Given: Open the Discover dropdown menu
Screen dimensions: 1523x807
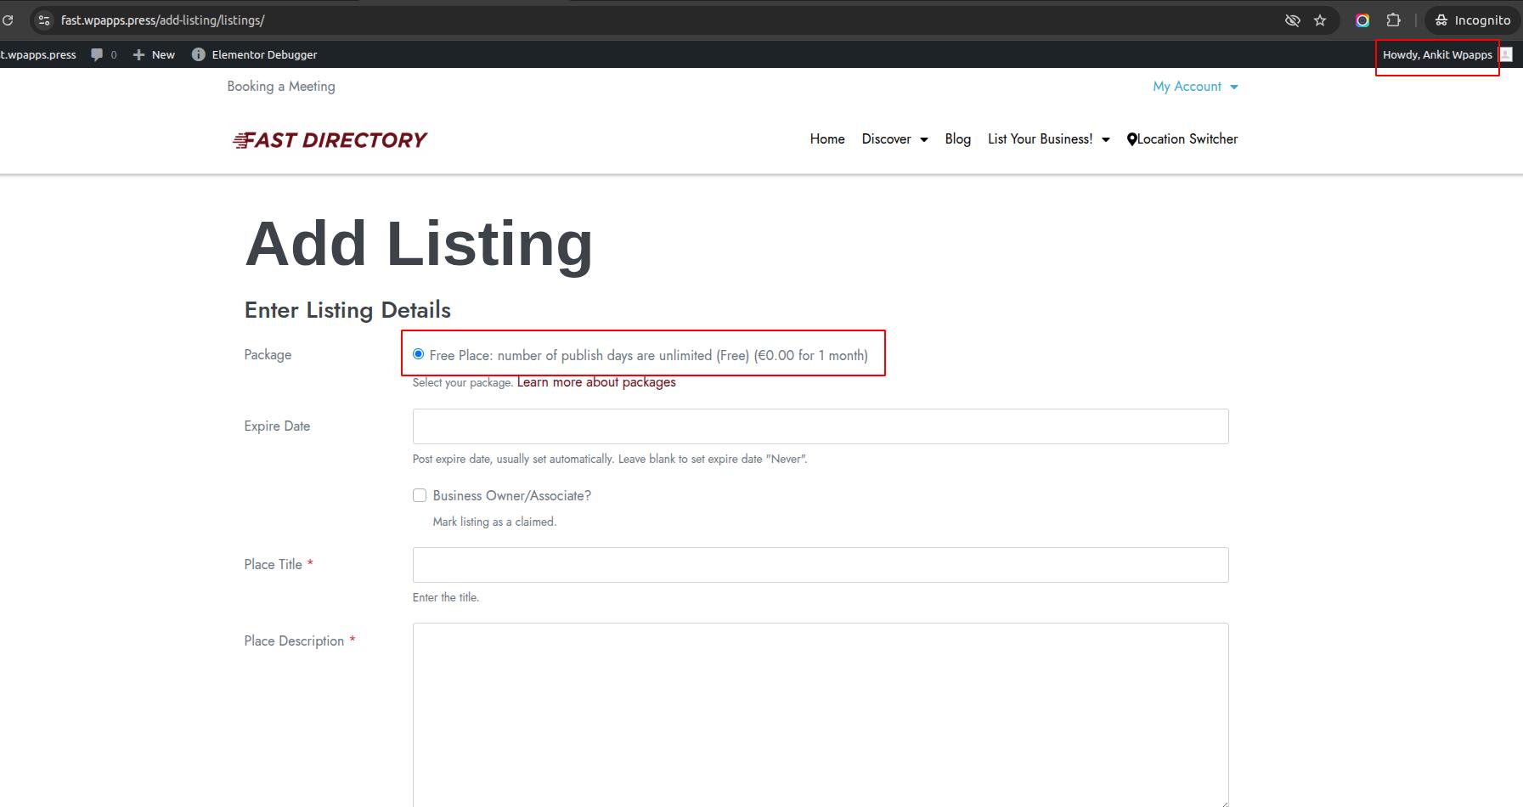Looking at the screenshot, I should point(894,139).
